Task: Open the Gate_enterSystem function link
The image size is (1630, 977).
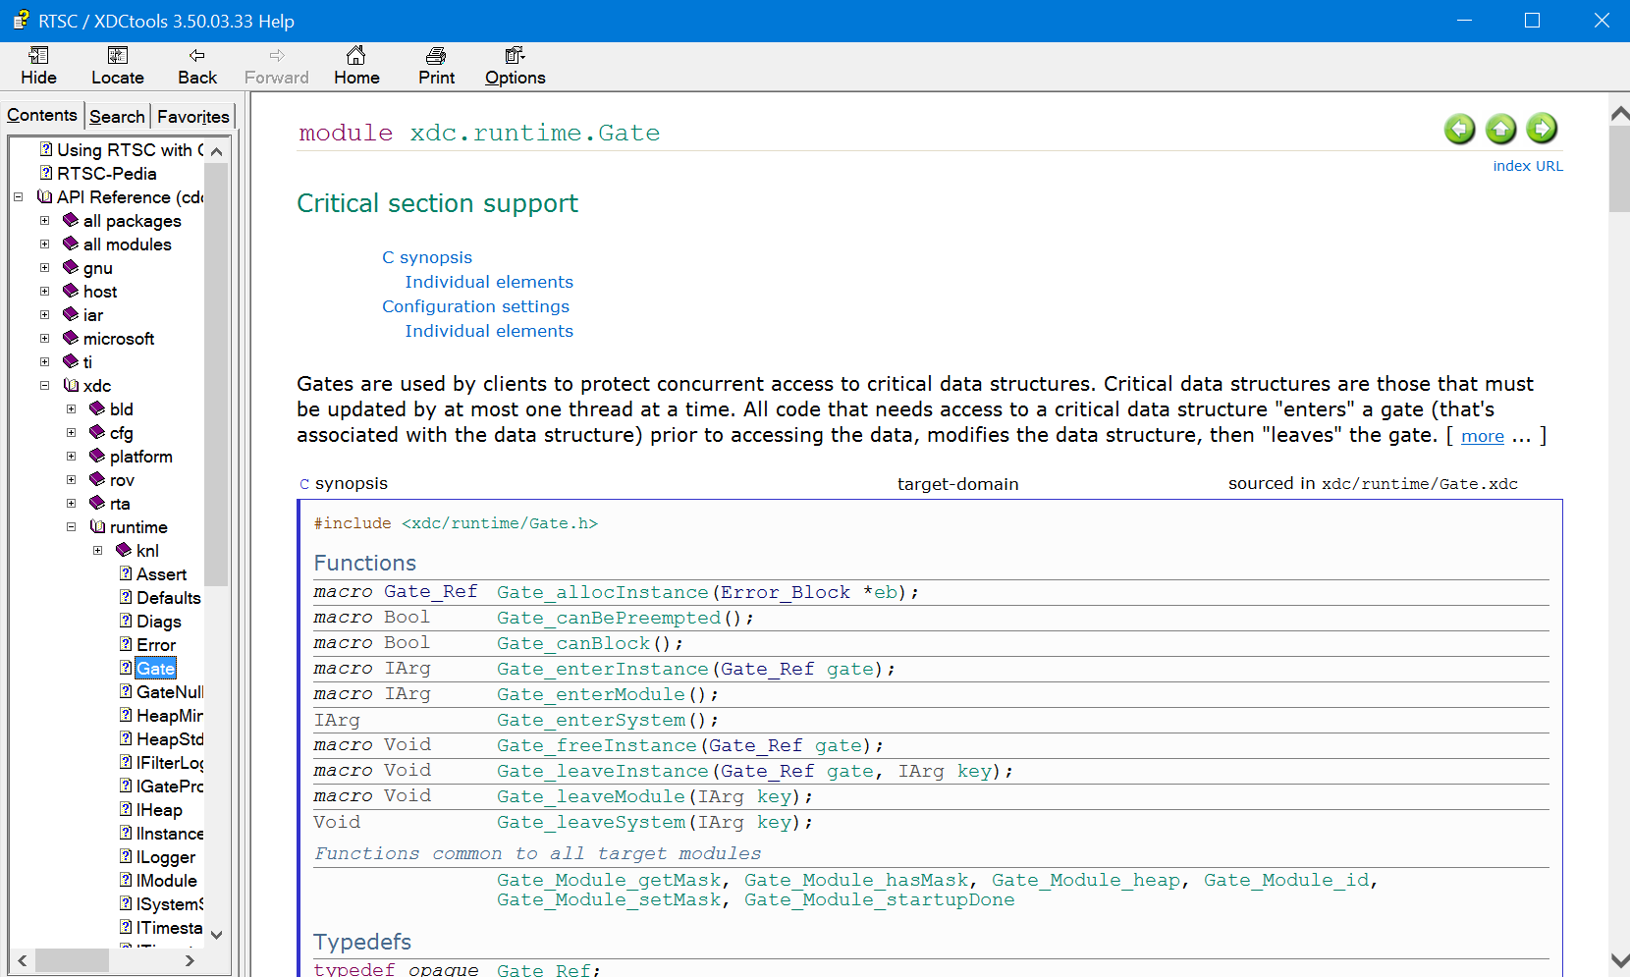Action: [x=591, y=720]
